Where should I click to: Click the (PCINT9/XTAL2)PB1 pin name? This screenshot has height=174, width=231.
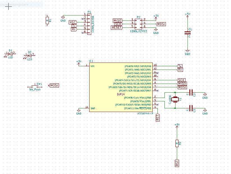pos(141,101)
